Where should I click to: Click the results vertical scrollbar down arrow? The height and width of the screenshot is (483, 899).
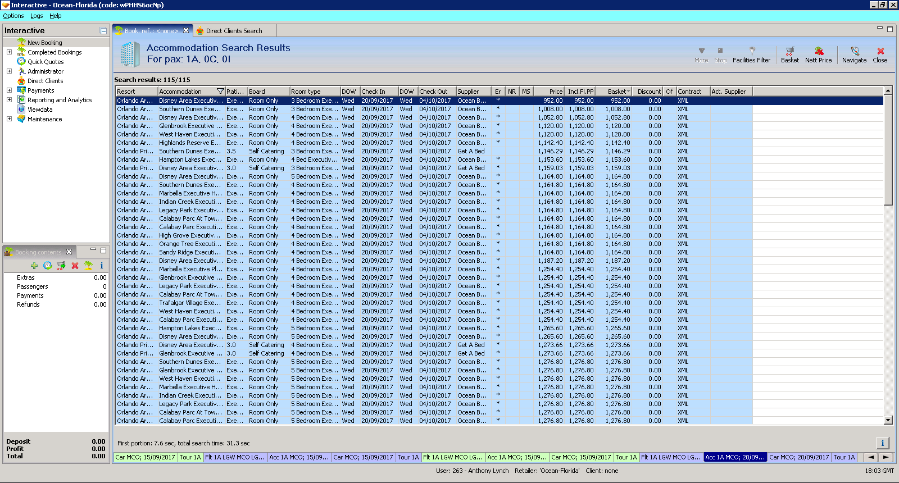(888, 420)
